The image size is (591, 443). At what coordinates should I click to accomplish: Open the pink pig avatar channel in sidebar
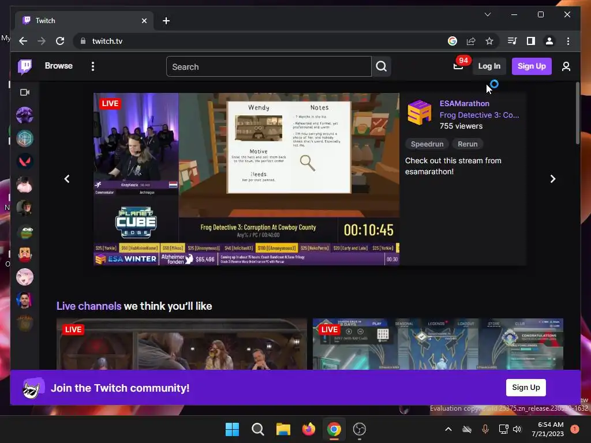[25, 185]
